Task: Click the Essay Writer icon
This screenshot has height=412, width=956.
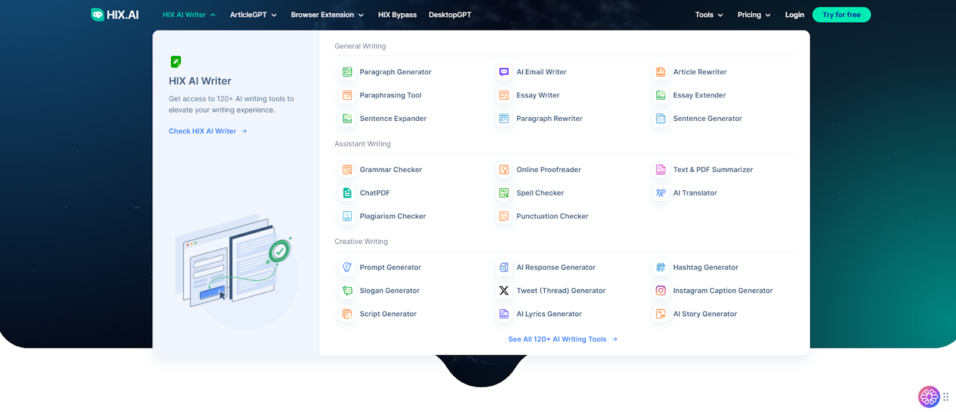Action: coord(504,95)
